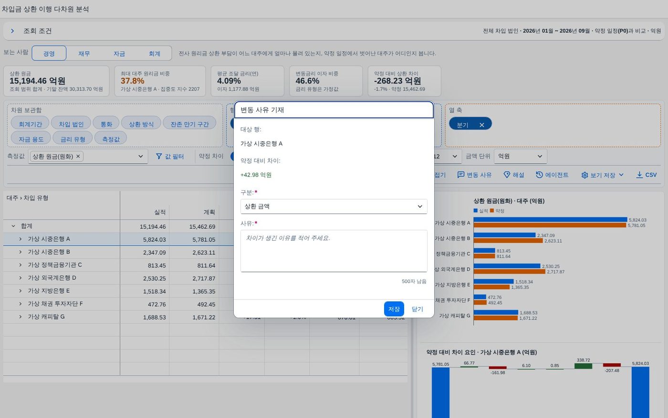This screenshot has height=418, width=668.
Task: Select the 측정값 dimension chip
Action: click(111, 139)
